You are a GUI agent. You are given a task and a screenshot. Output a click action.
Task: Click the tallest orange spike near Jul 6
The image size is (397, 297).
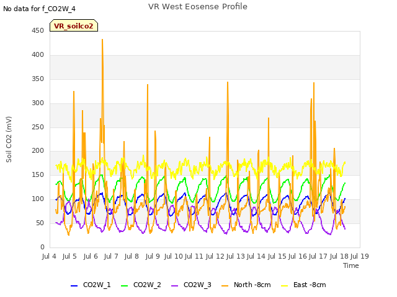coord(102,40)
